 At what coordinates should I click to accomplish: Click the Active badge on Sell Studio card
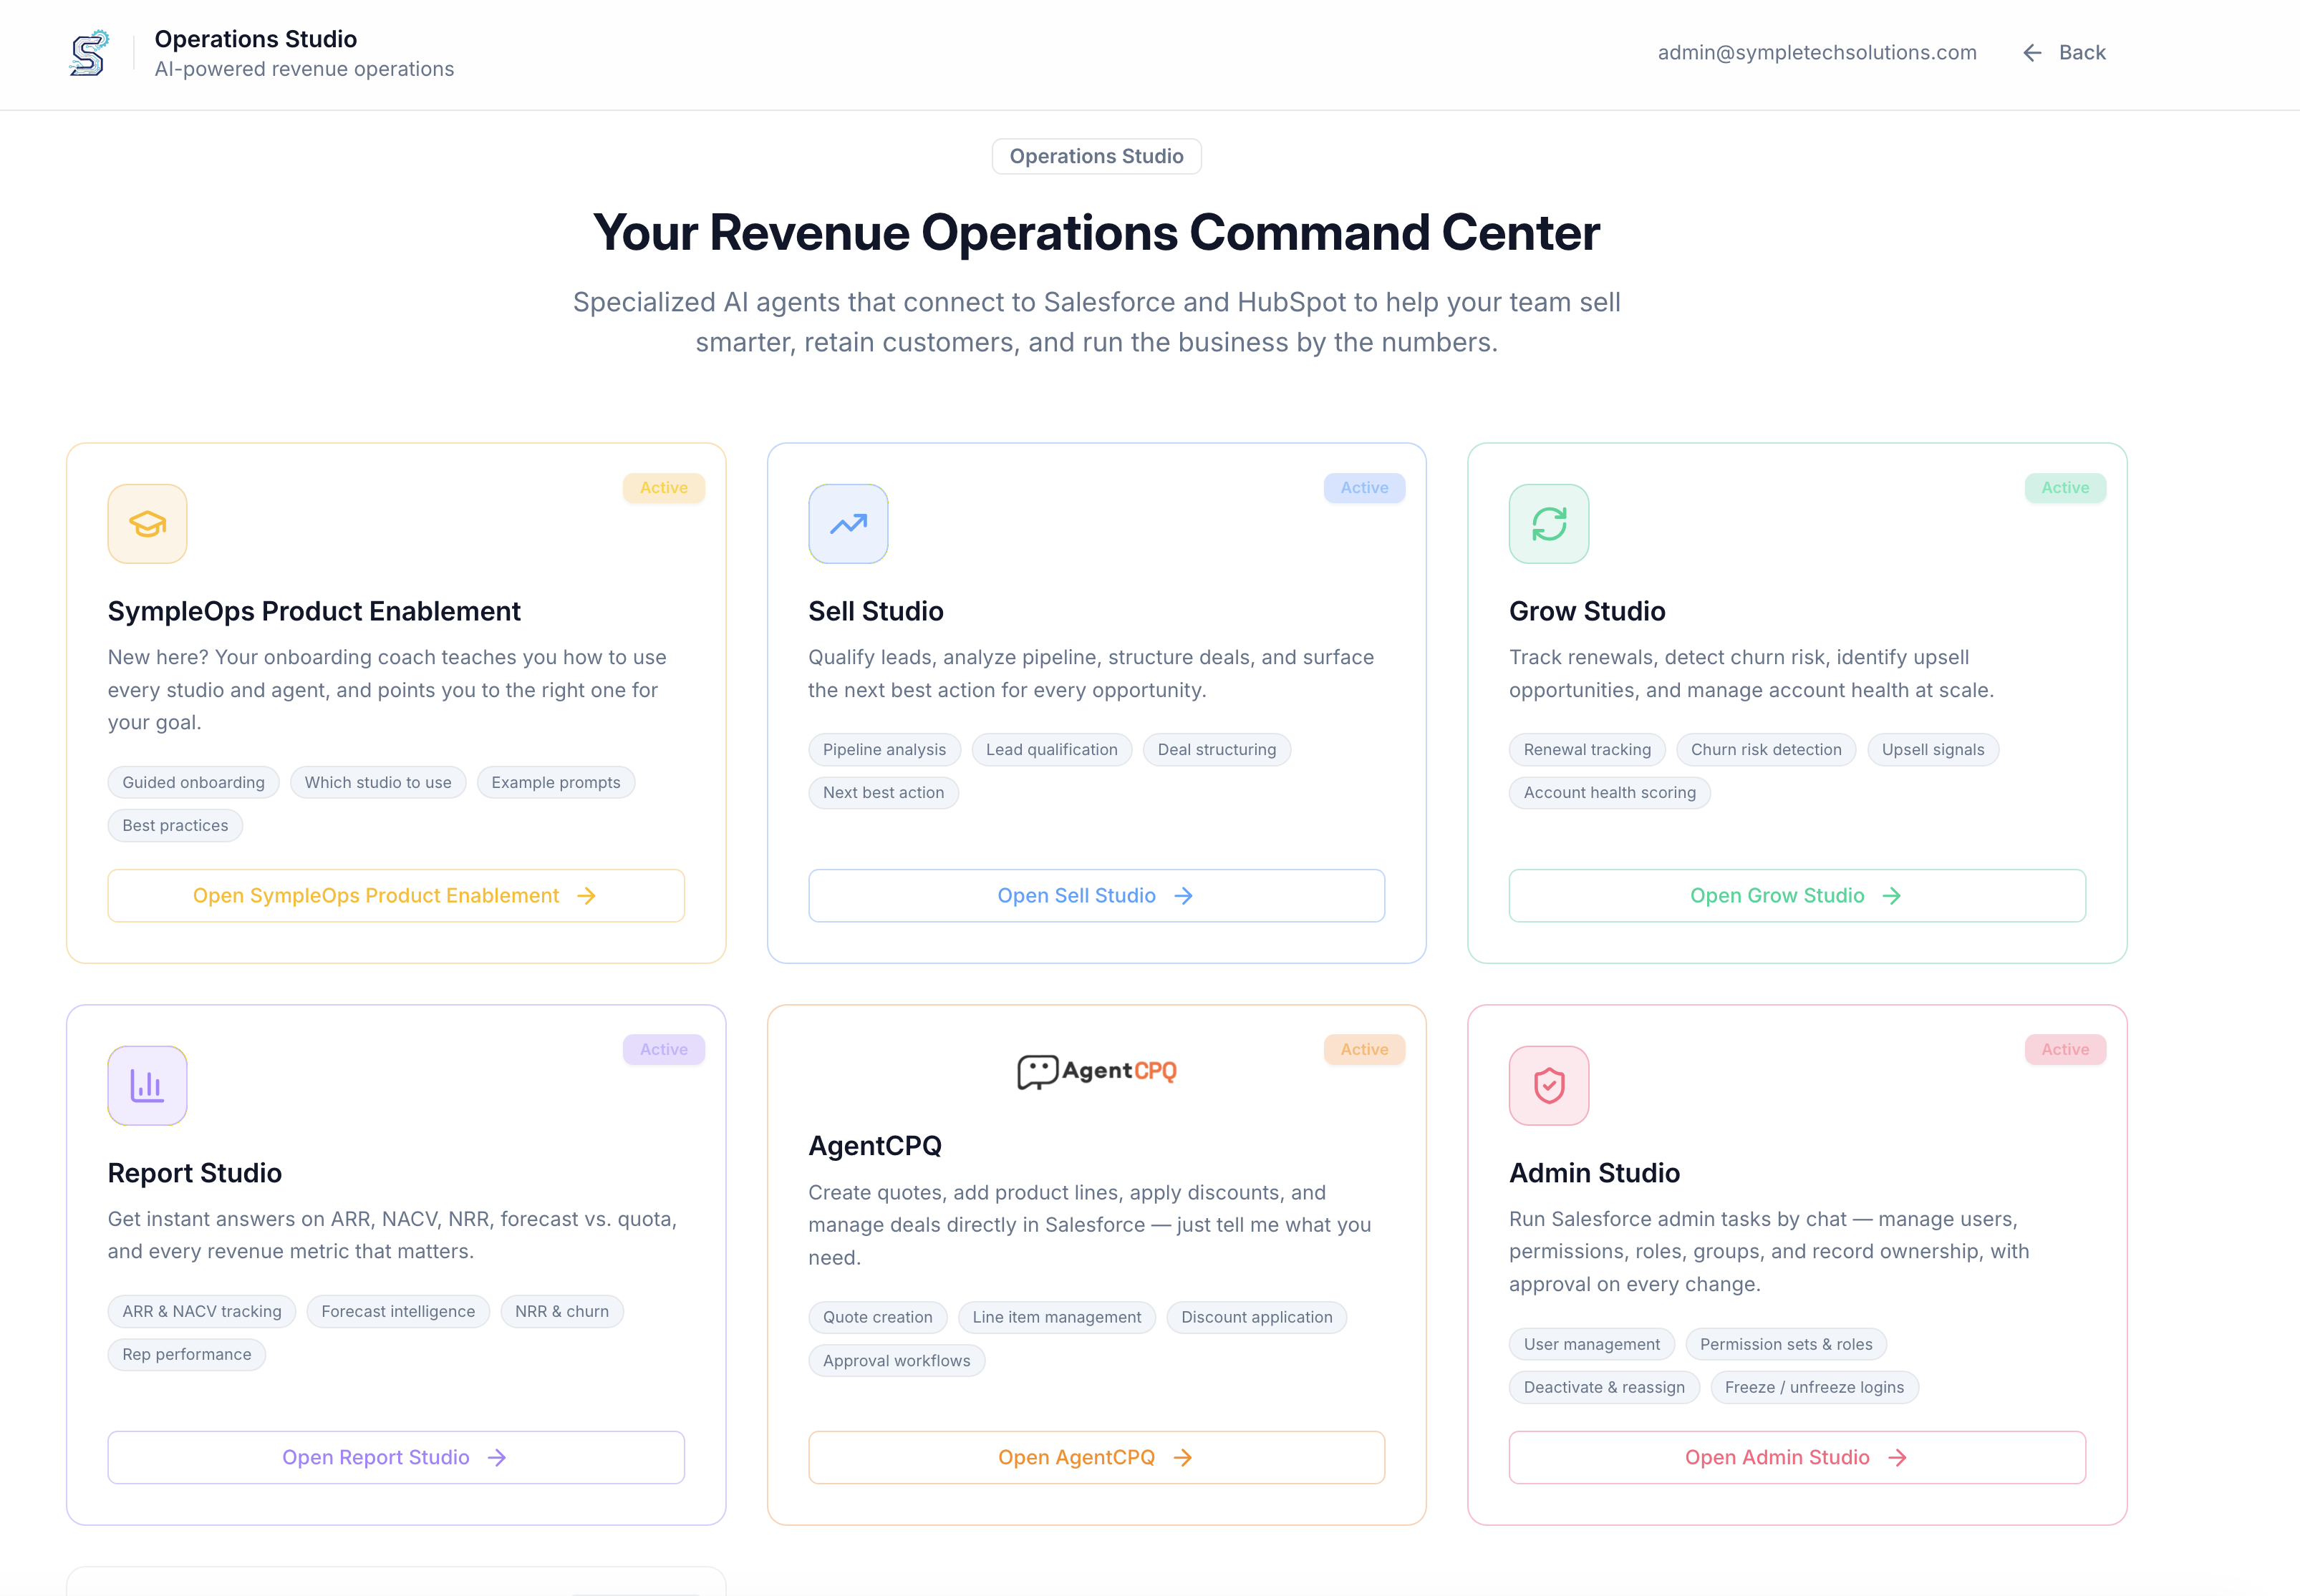click(x=1365, y=488)
